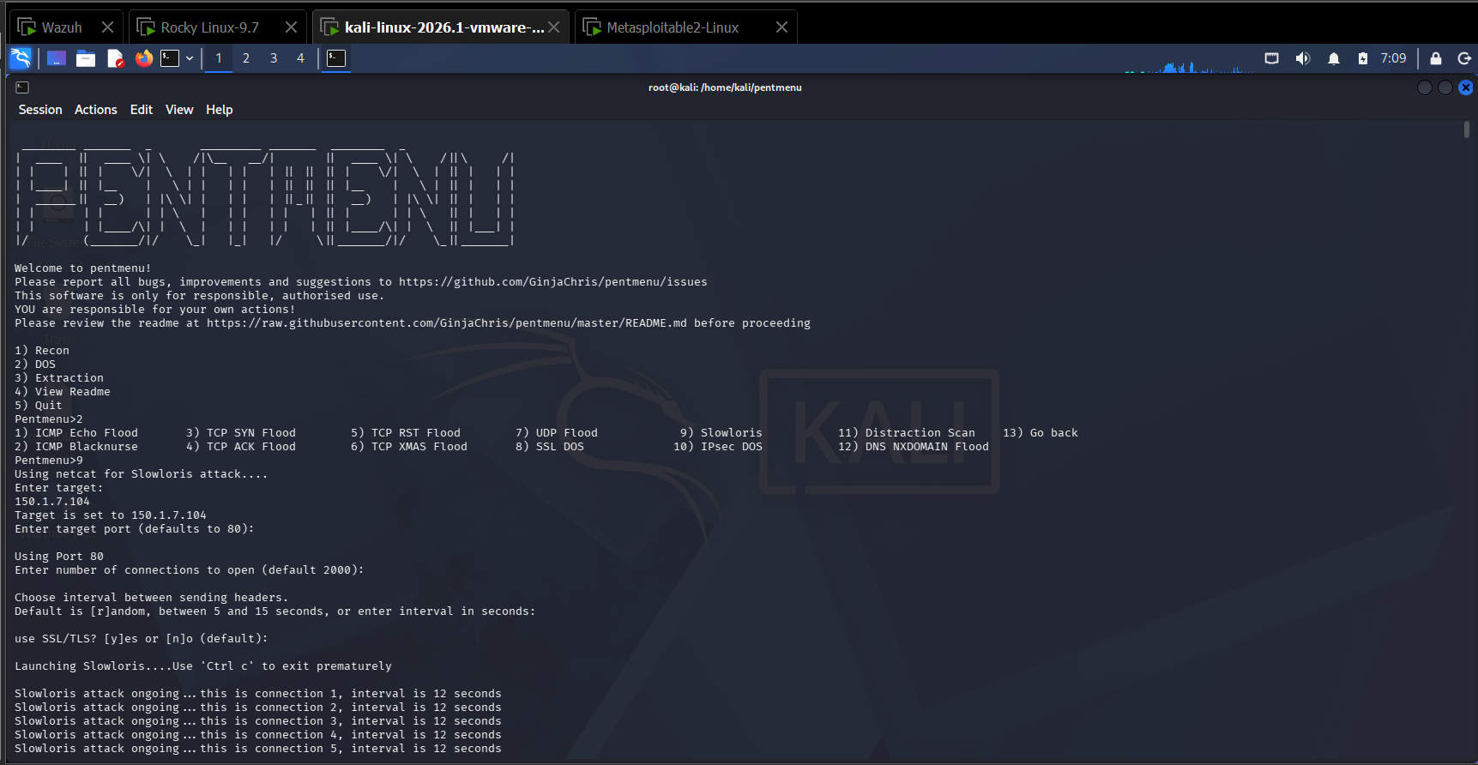Click the '7) UDP Flood' text
The width and height of the screenshot is (1478, 765).
coord(557,433)
